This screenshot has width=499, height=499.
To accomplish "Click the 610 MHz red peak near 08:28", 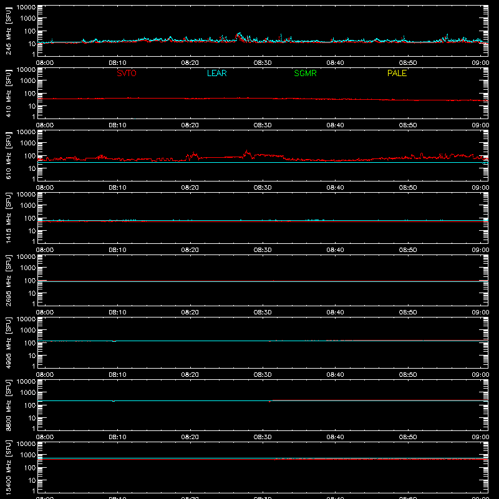I will tap(246, 152).
